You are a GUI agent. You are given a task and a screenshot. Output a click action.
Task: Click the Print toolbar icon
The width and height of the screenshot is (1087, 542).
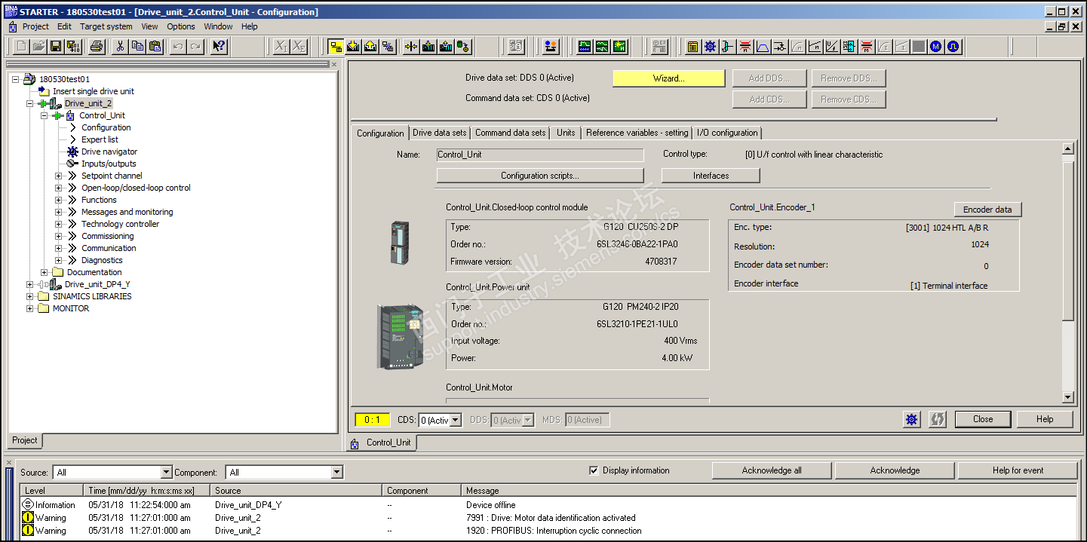(x=97, y=47)
